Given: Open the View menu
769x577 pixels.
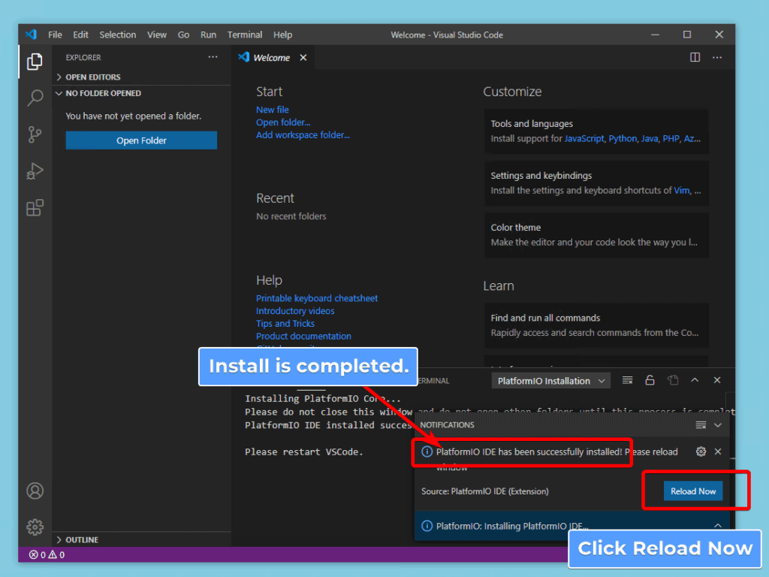Looking at the screenshot, I should click(157, 35).
